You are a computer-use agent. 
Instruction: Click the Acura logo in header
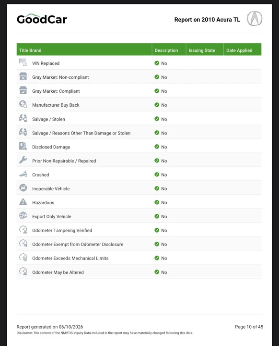point(255,19)
